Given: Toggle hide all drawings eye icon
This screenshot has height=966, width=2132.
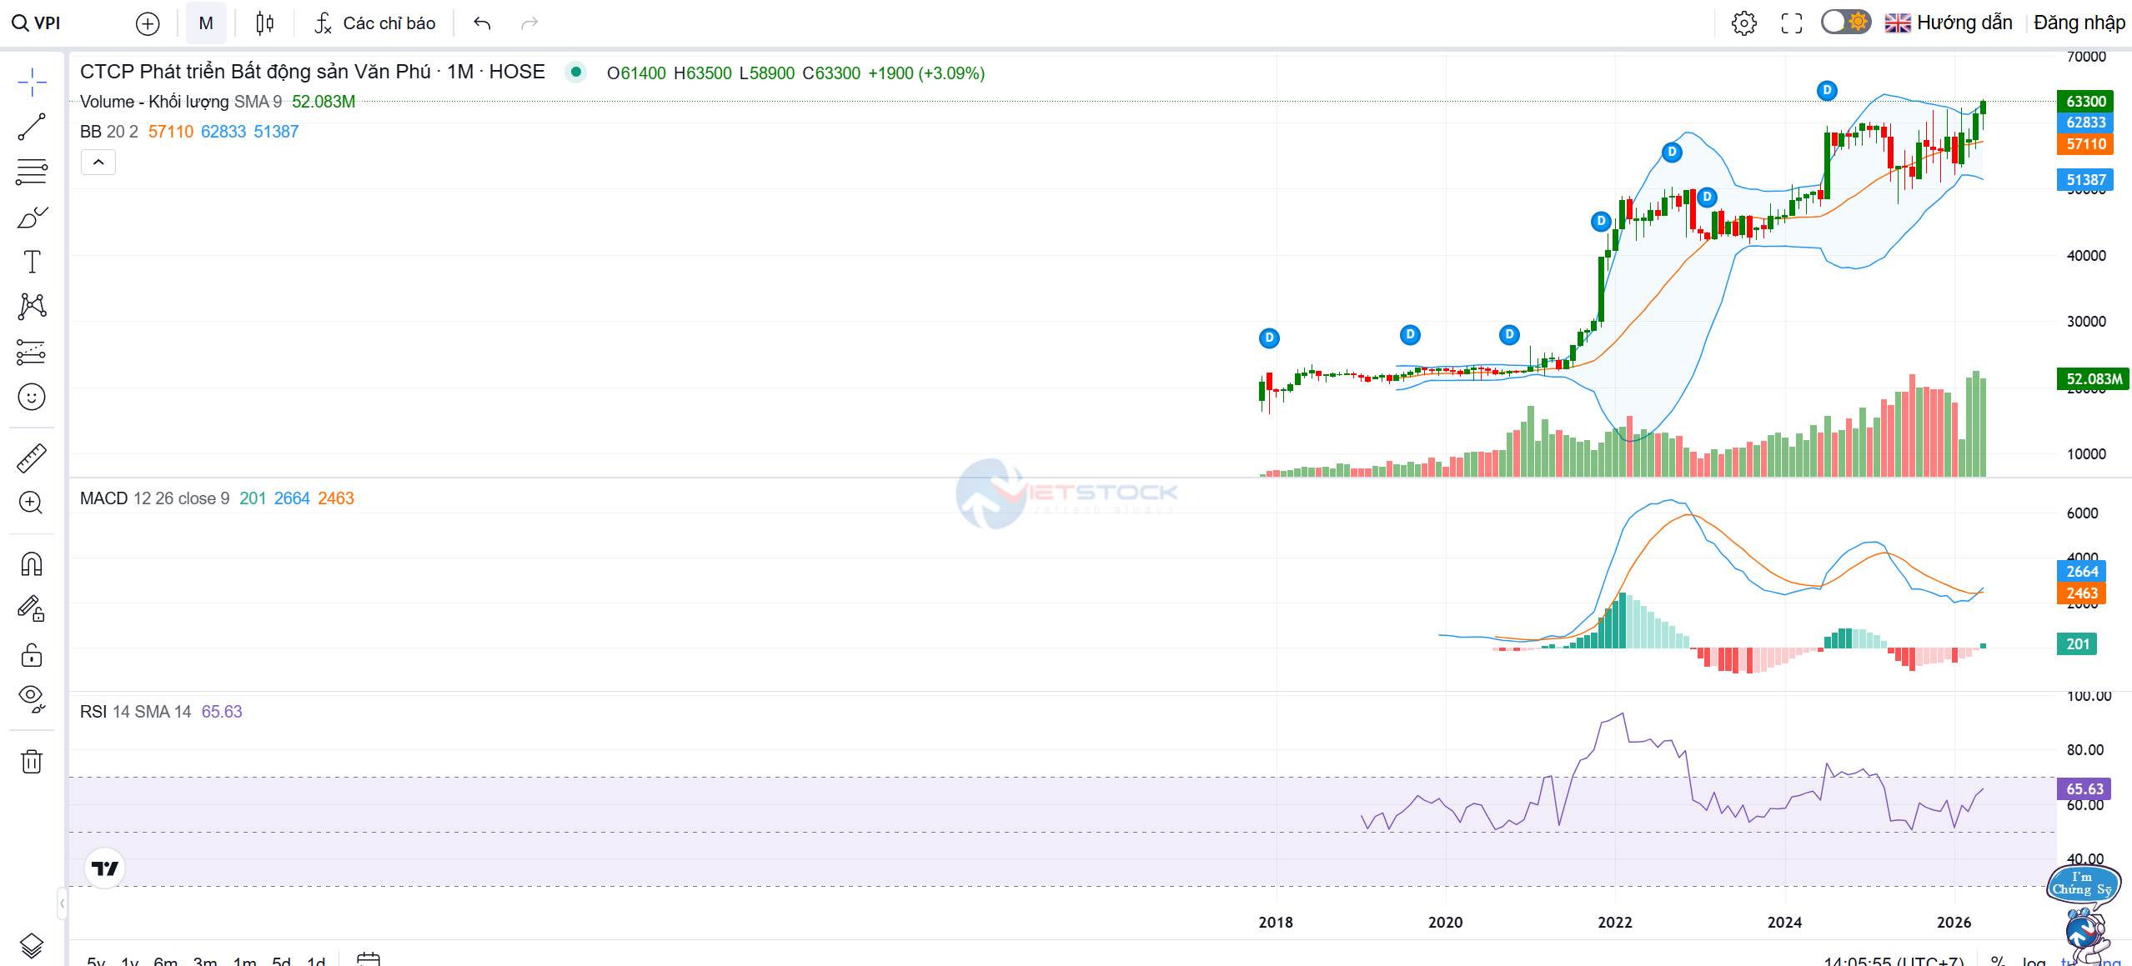Looking at the screenshot, I should pyautogui.click(x=32, y=698).
